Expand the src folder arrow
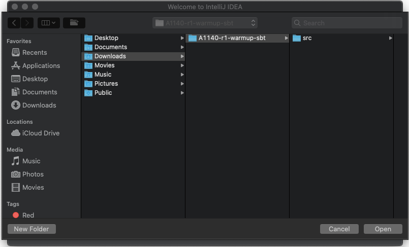Image resolution: width=409 pixels, height=247 pixels. [x=390, y=38]
